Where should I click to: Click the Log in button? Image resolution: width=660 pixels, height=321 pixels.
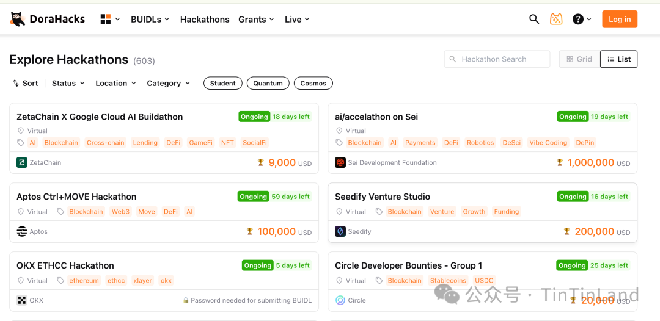(x=620, y=20)
